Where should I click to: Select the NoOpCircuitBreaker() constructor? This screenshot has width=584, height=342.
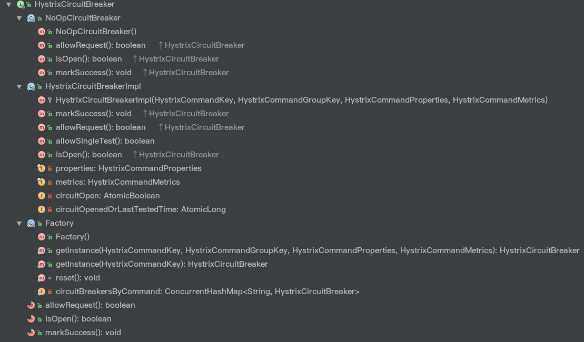(x=96, y=32)
